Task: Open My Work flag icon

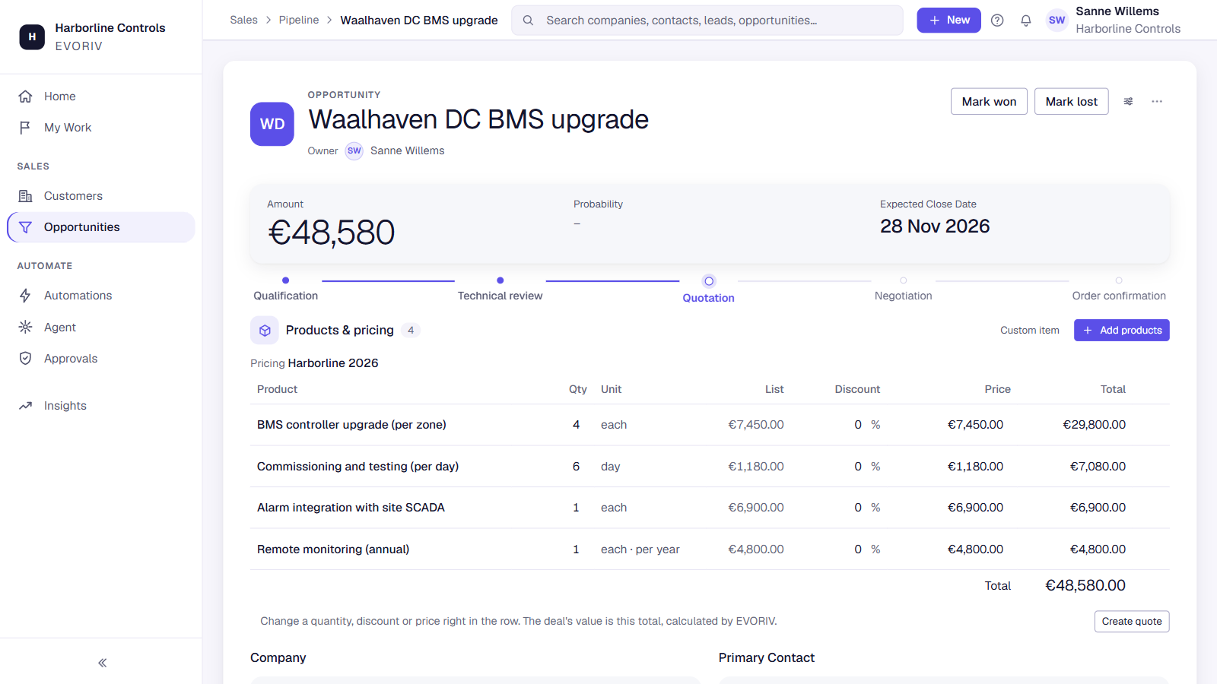Action: click(25, 128)
